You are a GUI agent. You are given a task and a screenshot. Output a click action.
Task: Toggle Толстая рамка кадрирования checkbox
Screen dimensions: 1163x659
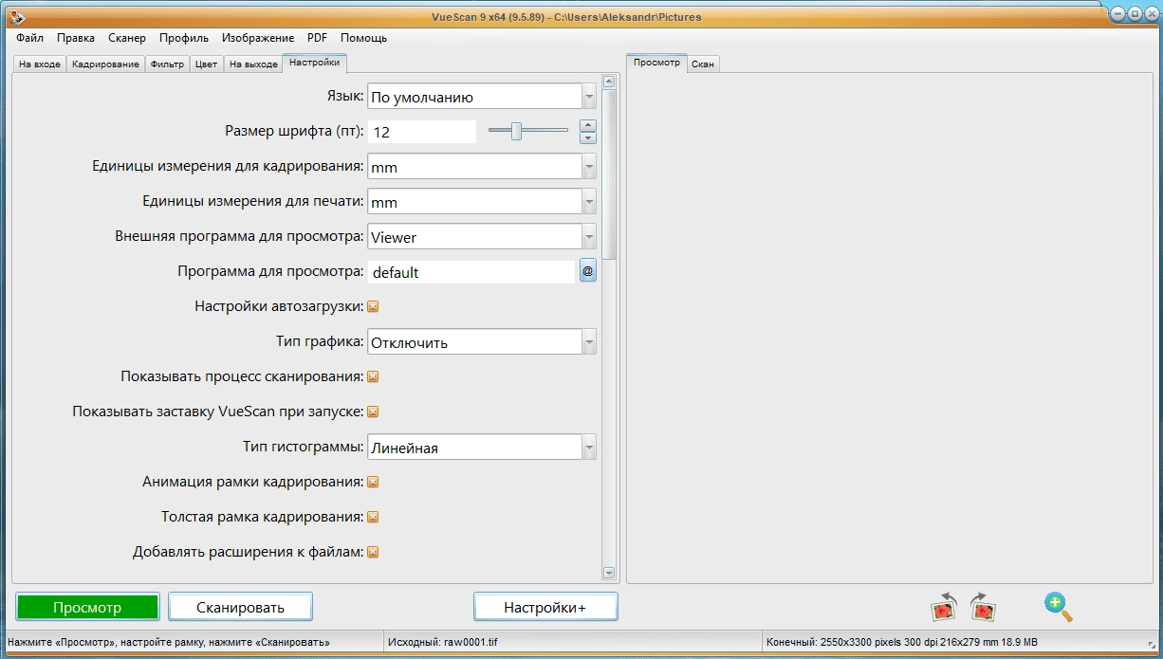pos(373,518)
